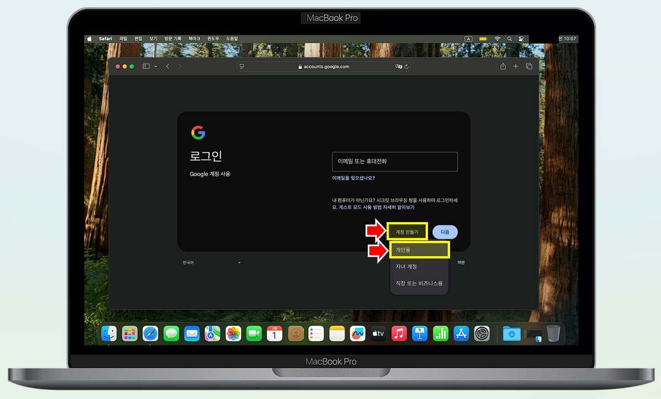Open Contacts from the Dock
The image size is (661, 399).
pyautogui.click(x=295, y=334)
